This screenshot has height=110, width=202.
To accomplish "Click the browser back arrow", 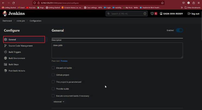I will click(3, 3).
